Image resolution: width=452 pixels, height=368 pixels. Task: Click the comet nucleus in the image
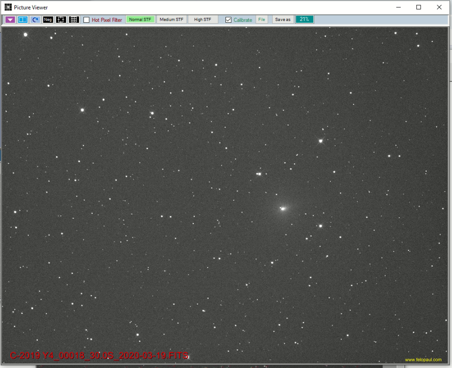coord(283,209)
